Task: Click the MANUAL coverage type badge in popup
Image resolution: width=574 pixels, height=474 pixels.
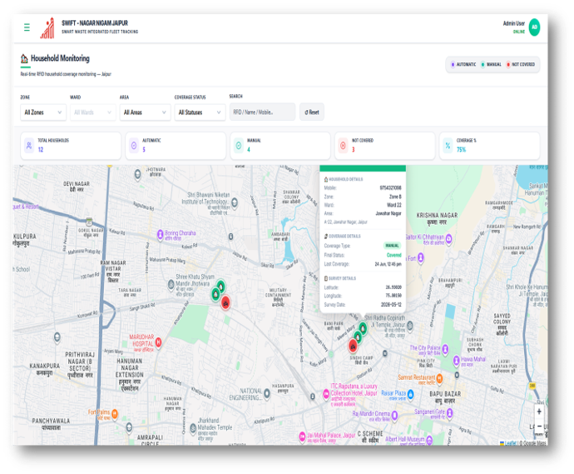Action: coord(392,246)
